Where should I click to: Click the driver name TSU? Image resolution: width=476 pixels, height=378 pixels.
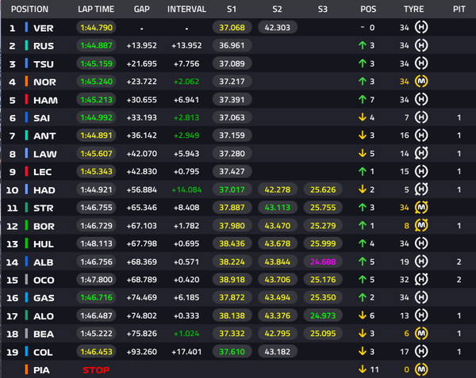tap(44, 64)
